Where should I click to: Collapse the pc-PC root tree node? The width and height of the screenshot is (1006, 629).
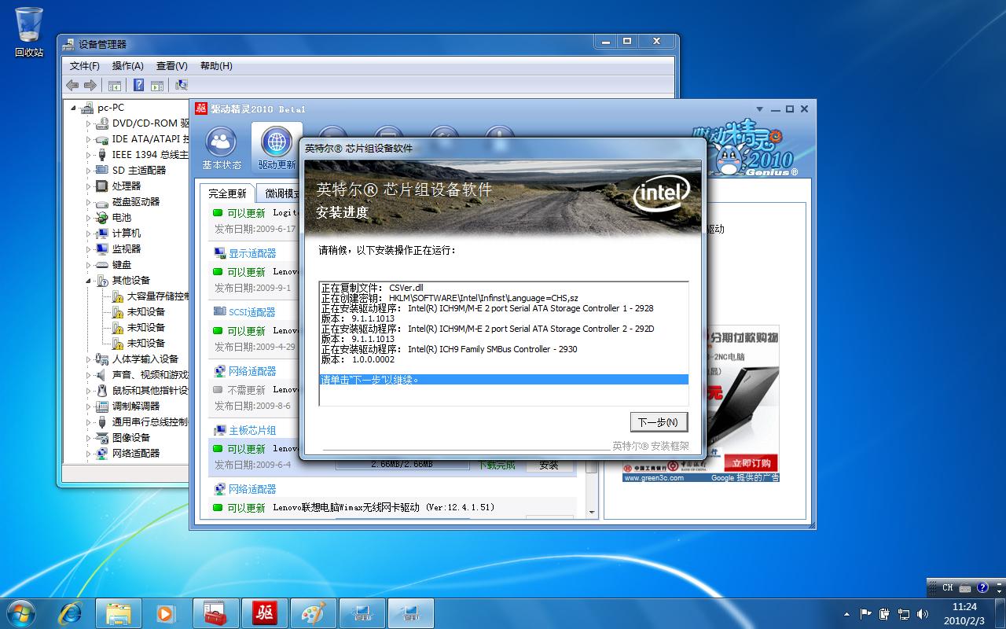point(74,108)
